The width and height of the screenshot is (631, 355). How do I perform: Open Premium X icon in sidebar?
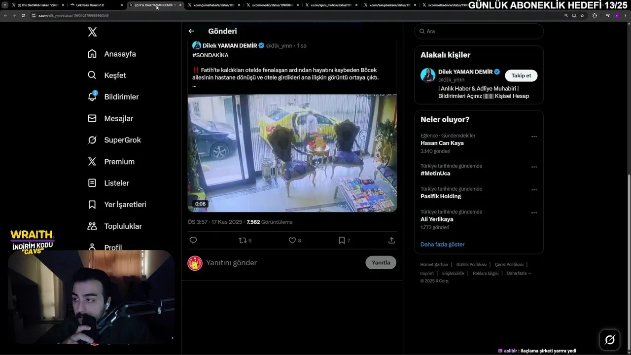[92, 161]
